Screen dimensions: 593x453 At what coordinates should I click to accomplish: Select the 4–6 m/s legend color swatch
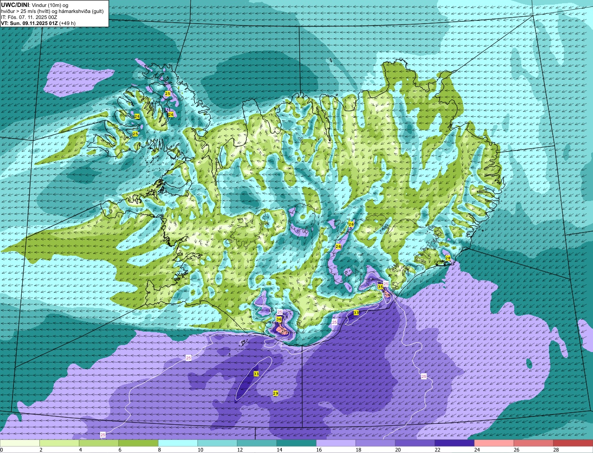point(99,443)
